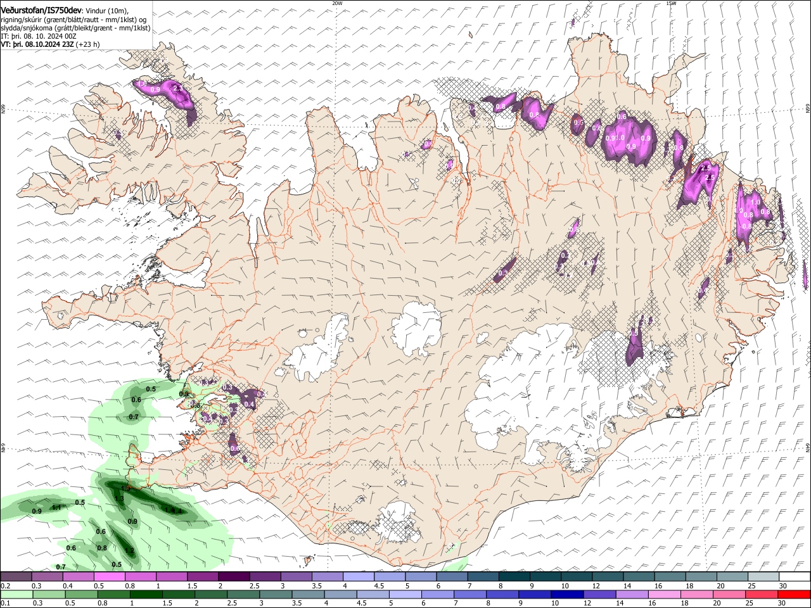Click the white snow swatch above 30 mm
The image size is (811, 608).
tap(795, 577)
